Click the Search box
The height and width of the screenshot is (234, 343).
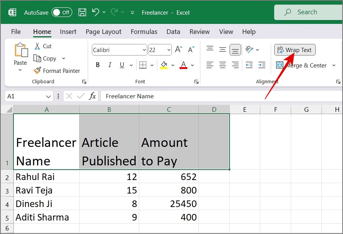click(x=308, y=12)
